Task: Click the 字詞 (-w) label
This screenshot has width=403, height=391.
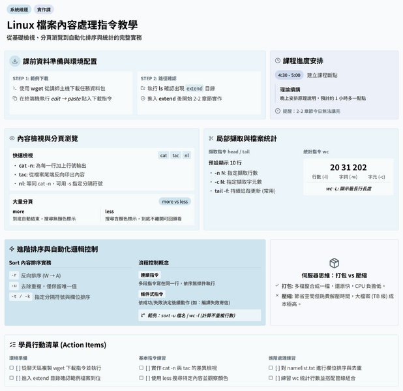Action: (x=348, y=177)
